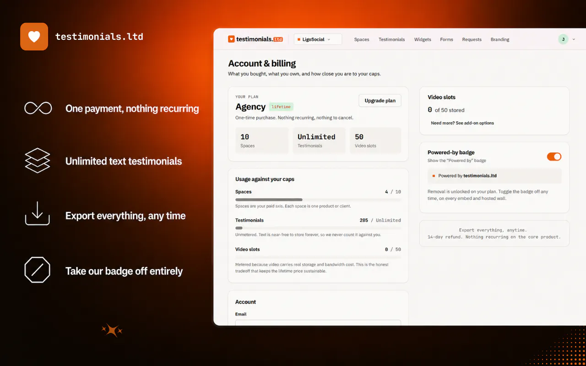Screen dimensions: 586x366
Task: Click the 50 Video slots stat card
Action: tap(375, 140)
